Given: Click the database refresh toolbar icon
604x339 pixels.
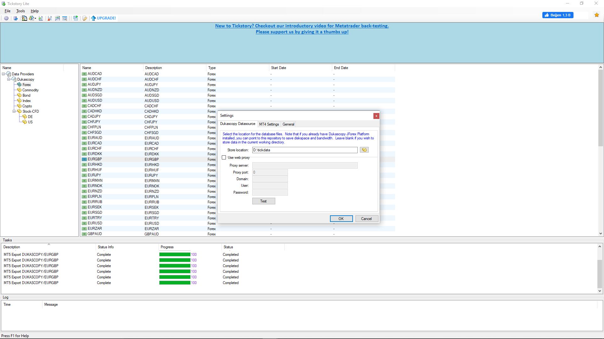Looking at the screenshot, I should click(15, 18).
